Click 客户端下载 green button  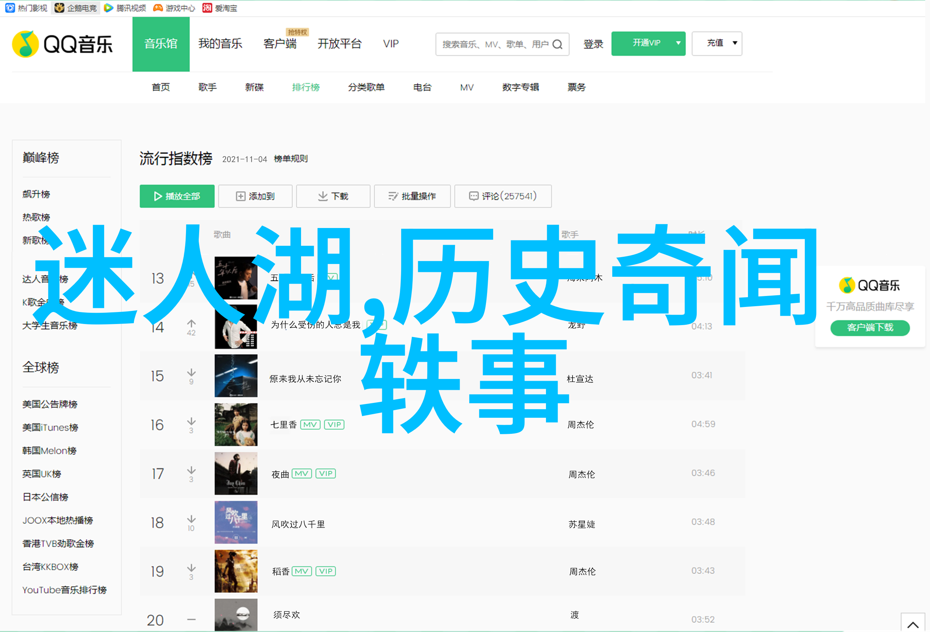pyautogui.click(x=870, y=328)
